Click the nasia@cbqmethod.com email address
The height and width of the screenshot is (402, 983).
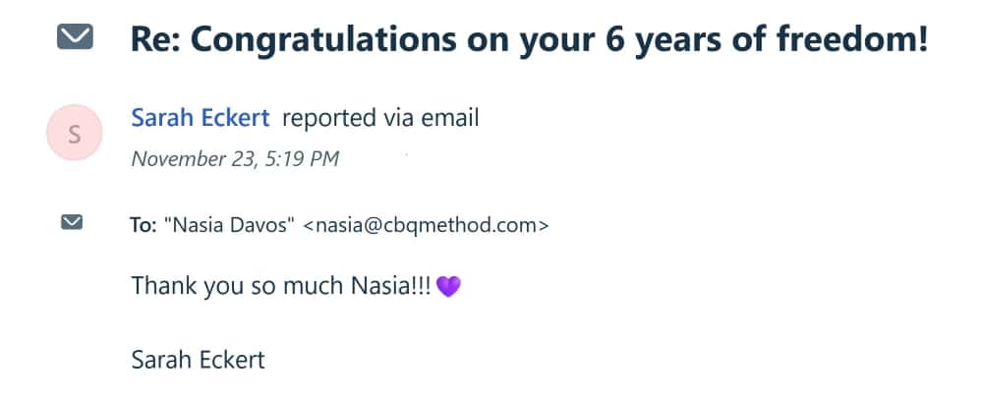426,224
